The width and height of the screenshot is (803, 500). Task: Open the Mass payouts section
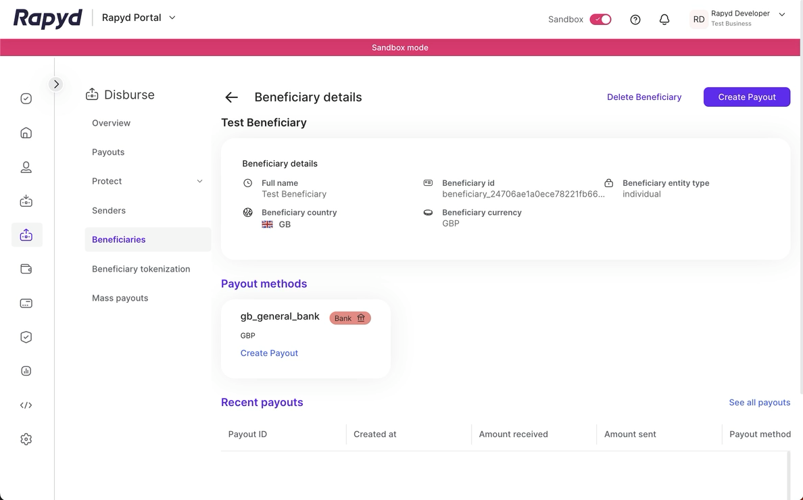click(x=120, y=297)
